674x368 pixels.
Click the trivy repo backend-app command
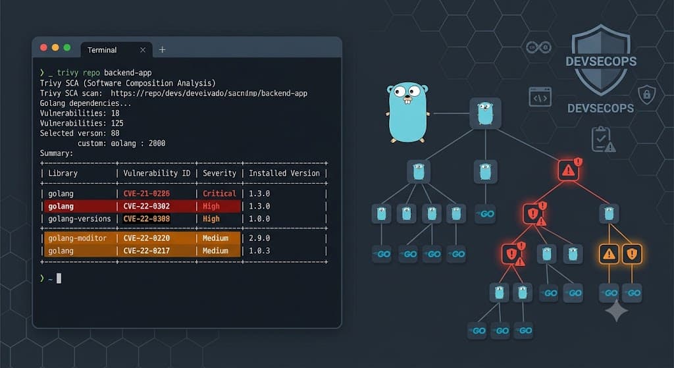click(104, 72)
